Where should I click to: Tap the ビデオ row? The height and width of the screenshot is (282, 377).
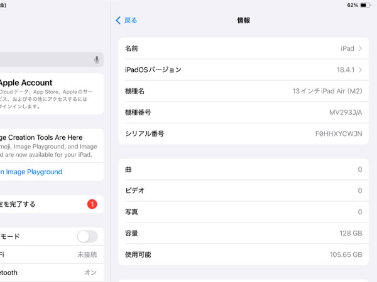244,191
